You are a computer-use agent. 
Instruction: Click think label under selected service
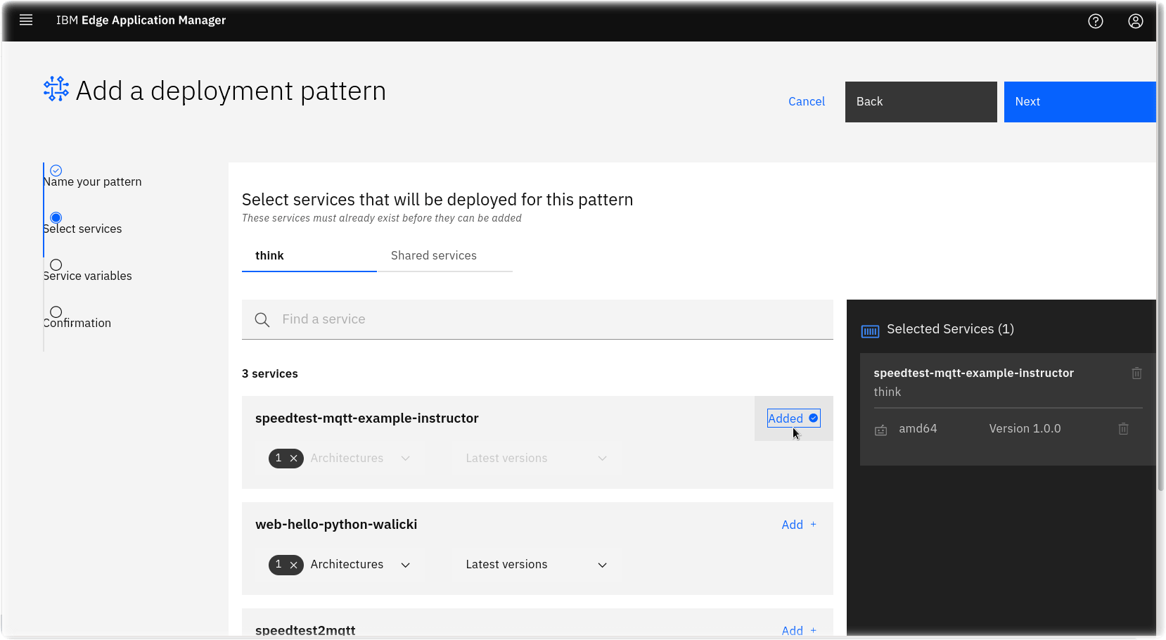(x=888, y=392)
